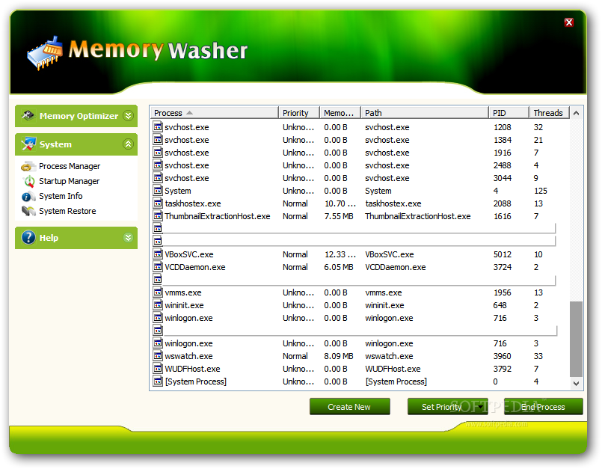Open the Set Priority dropdown arrow

click(x=480, y=407)
